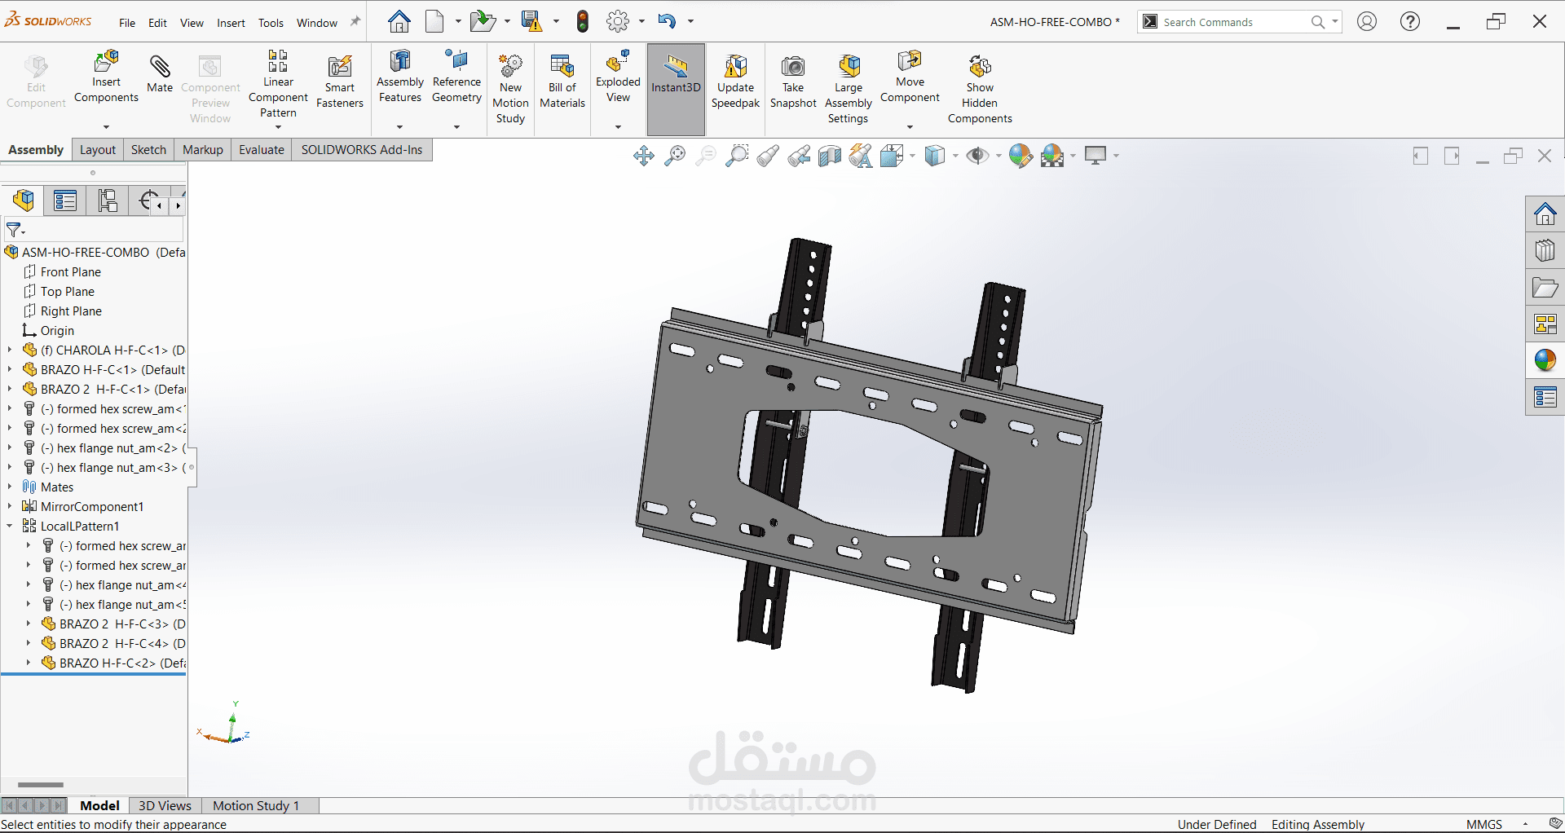
Task: Select the Mate tool
Action: tap(160, 73)
